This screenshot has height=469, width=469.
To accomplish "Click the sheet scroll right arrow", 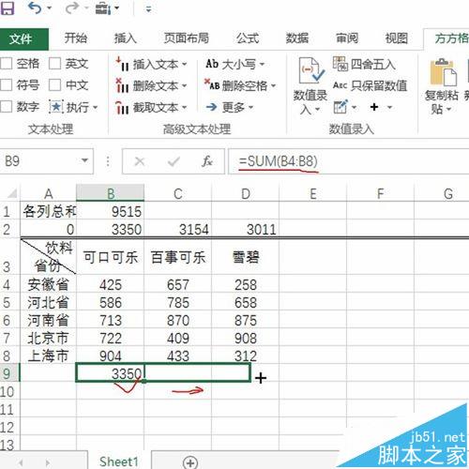I will point(48,462).
